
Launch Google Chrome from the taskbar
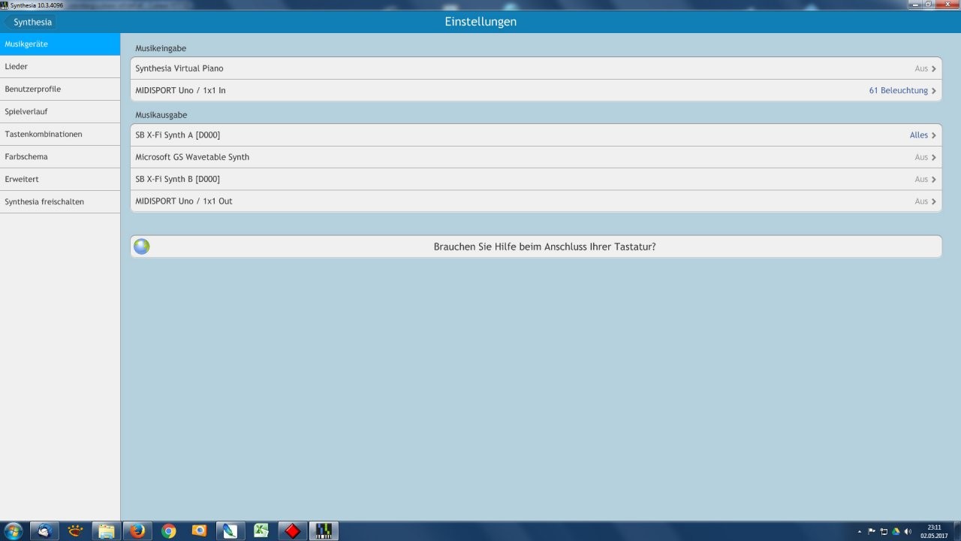[x=168, y=531]
